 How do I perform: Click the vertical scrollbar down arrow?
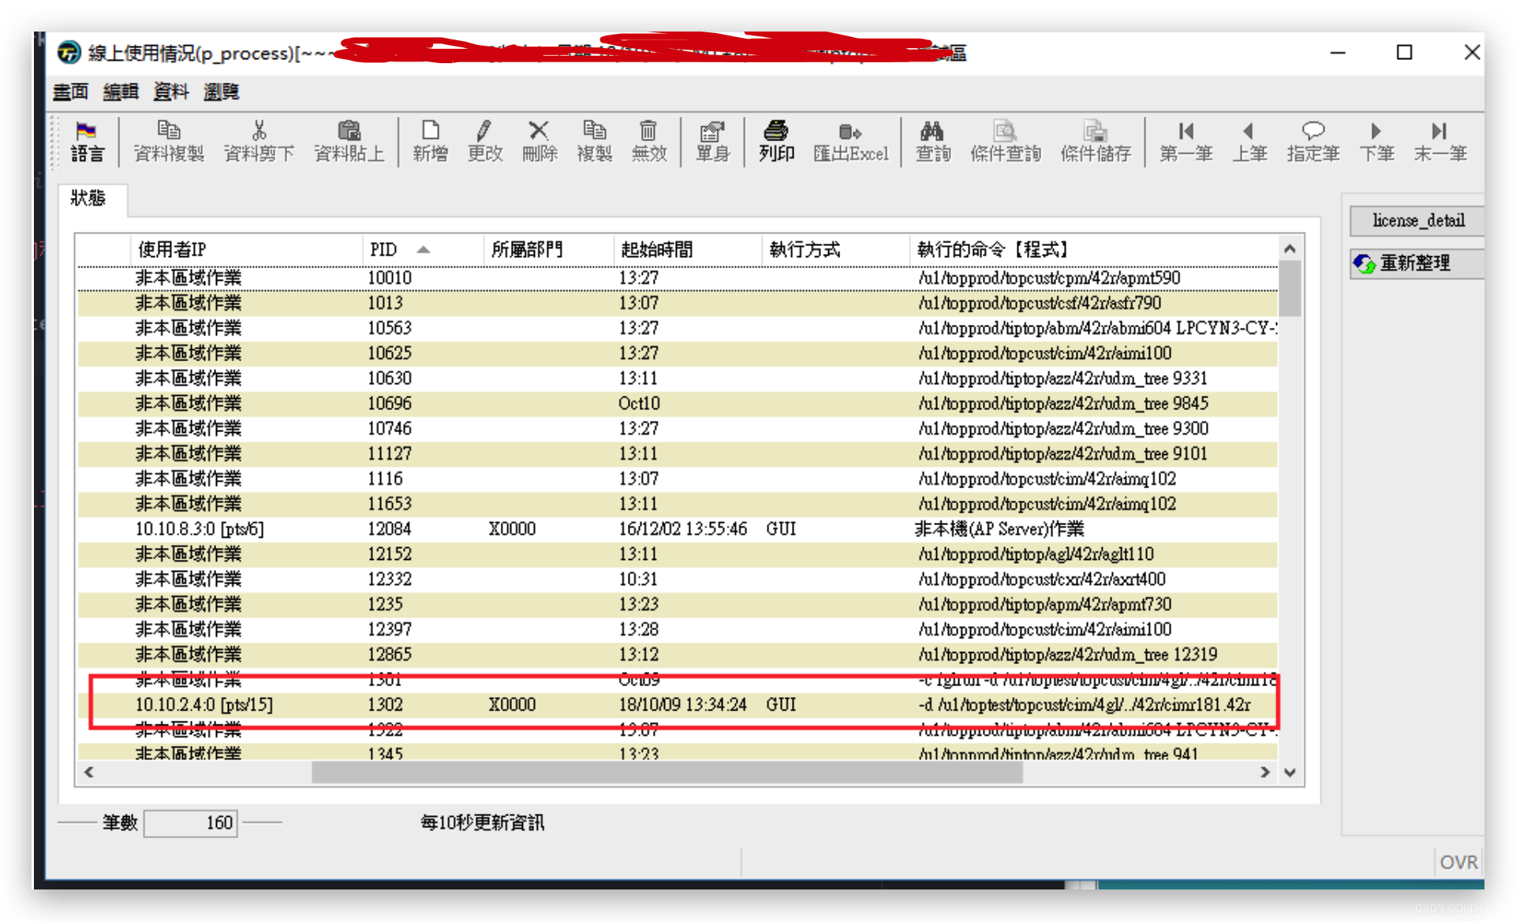click(x=1290, y=772)
